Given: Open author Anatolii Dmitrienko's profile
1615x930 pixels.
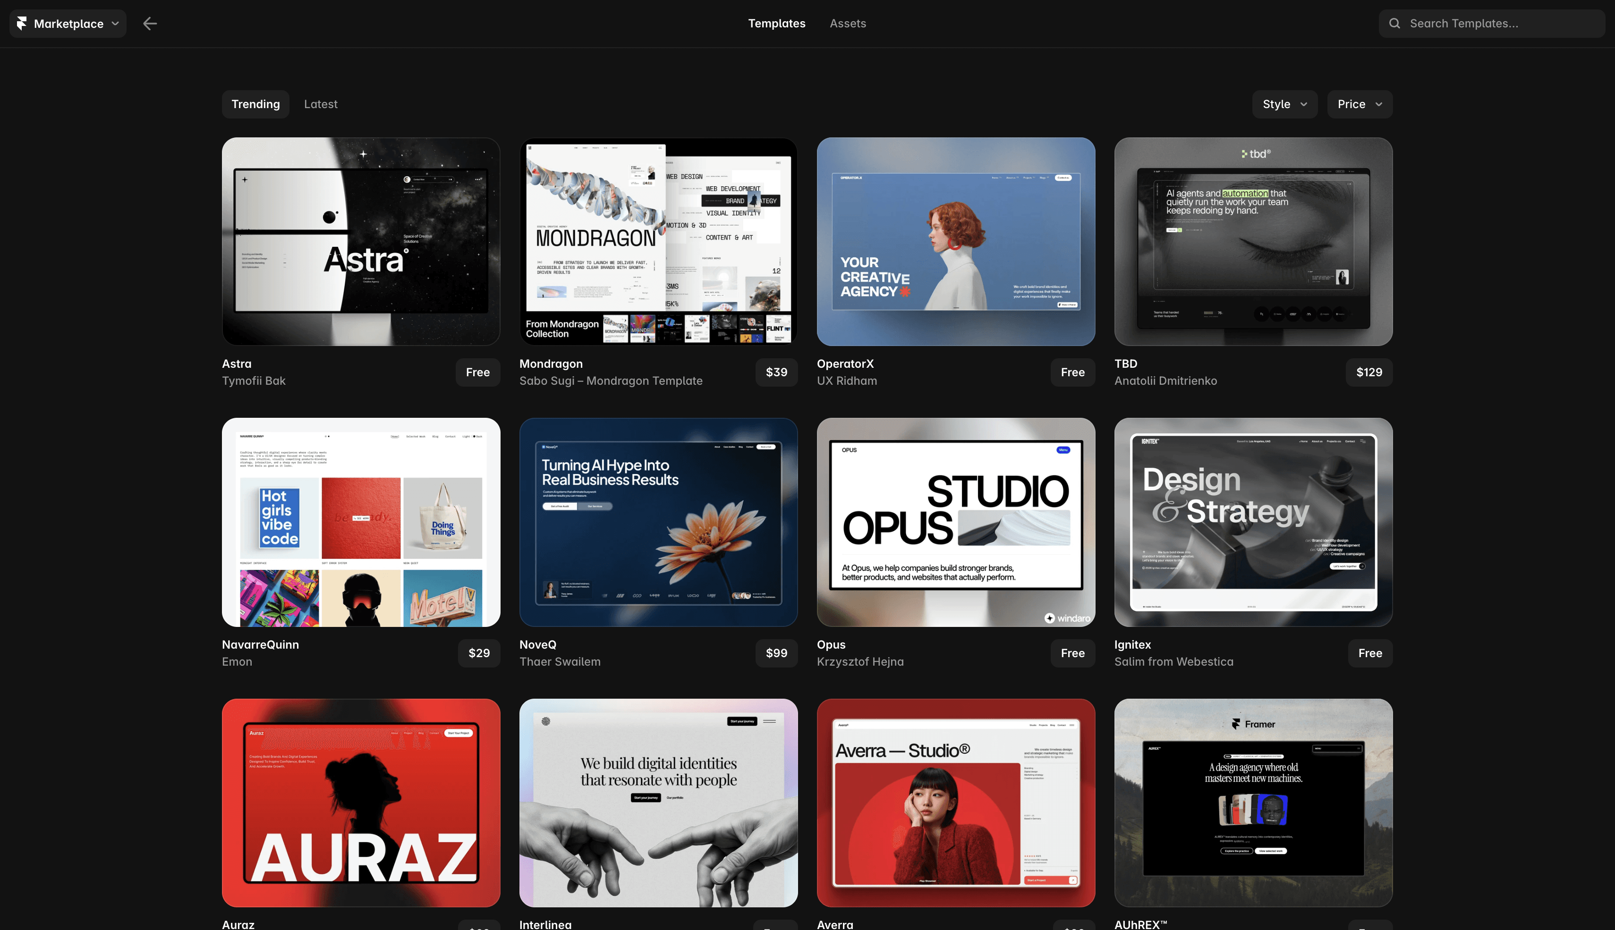Looking at the screenshot, I should 1166,380.
